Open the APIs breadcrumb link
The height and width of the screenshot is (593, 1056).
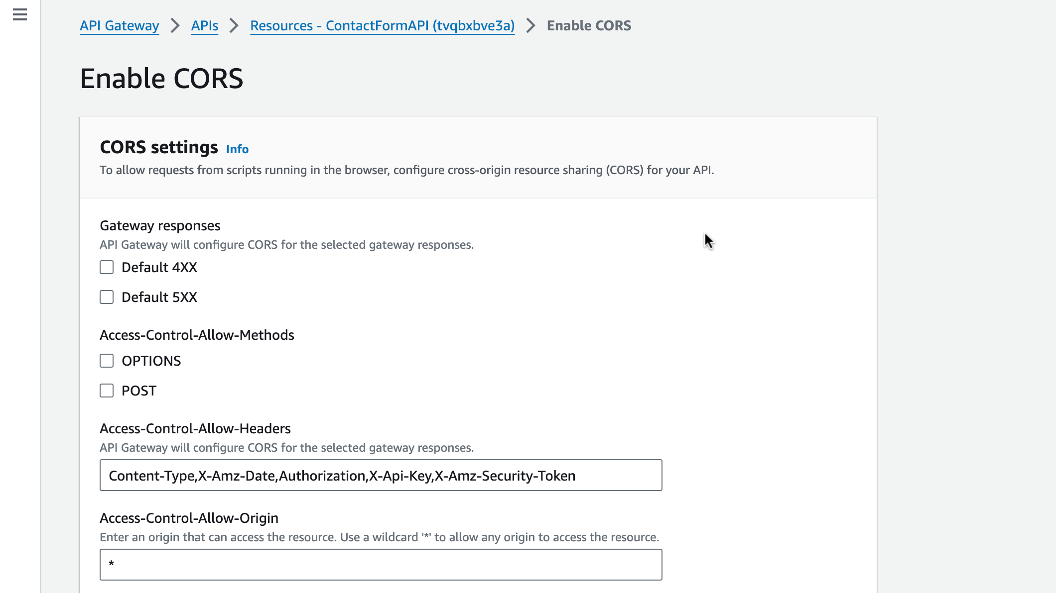(x=205, y=25)
